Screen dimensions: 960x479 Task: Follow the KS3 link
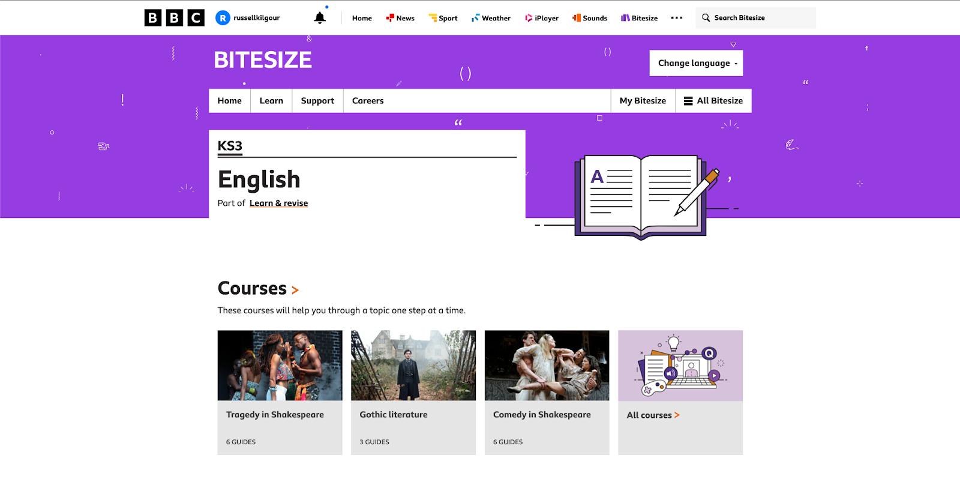(230, 146)
